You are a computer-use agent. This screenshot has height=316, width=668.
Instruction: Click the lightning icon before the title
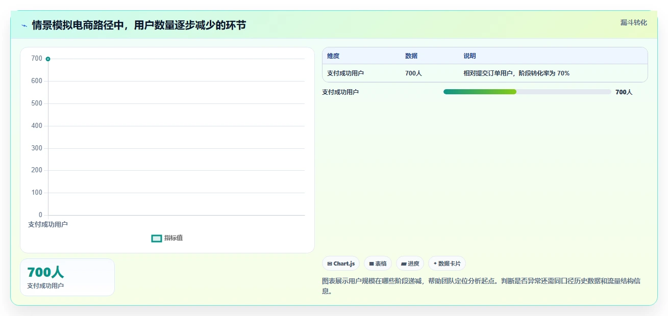click(24, 25)
